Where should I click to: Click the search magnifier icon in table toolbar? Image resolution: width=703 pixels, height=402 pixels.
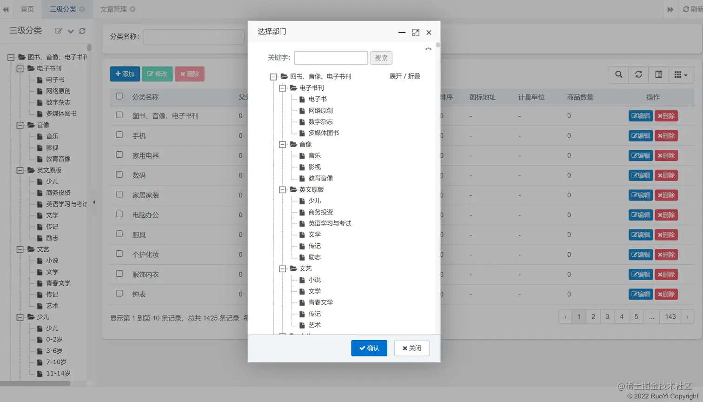pyautogui.click(x=618, y=74)
